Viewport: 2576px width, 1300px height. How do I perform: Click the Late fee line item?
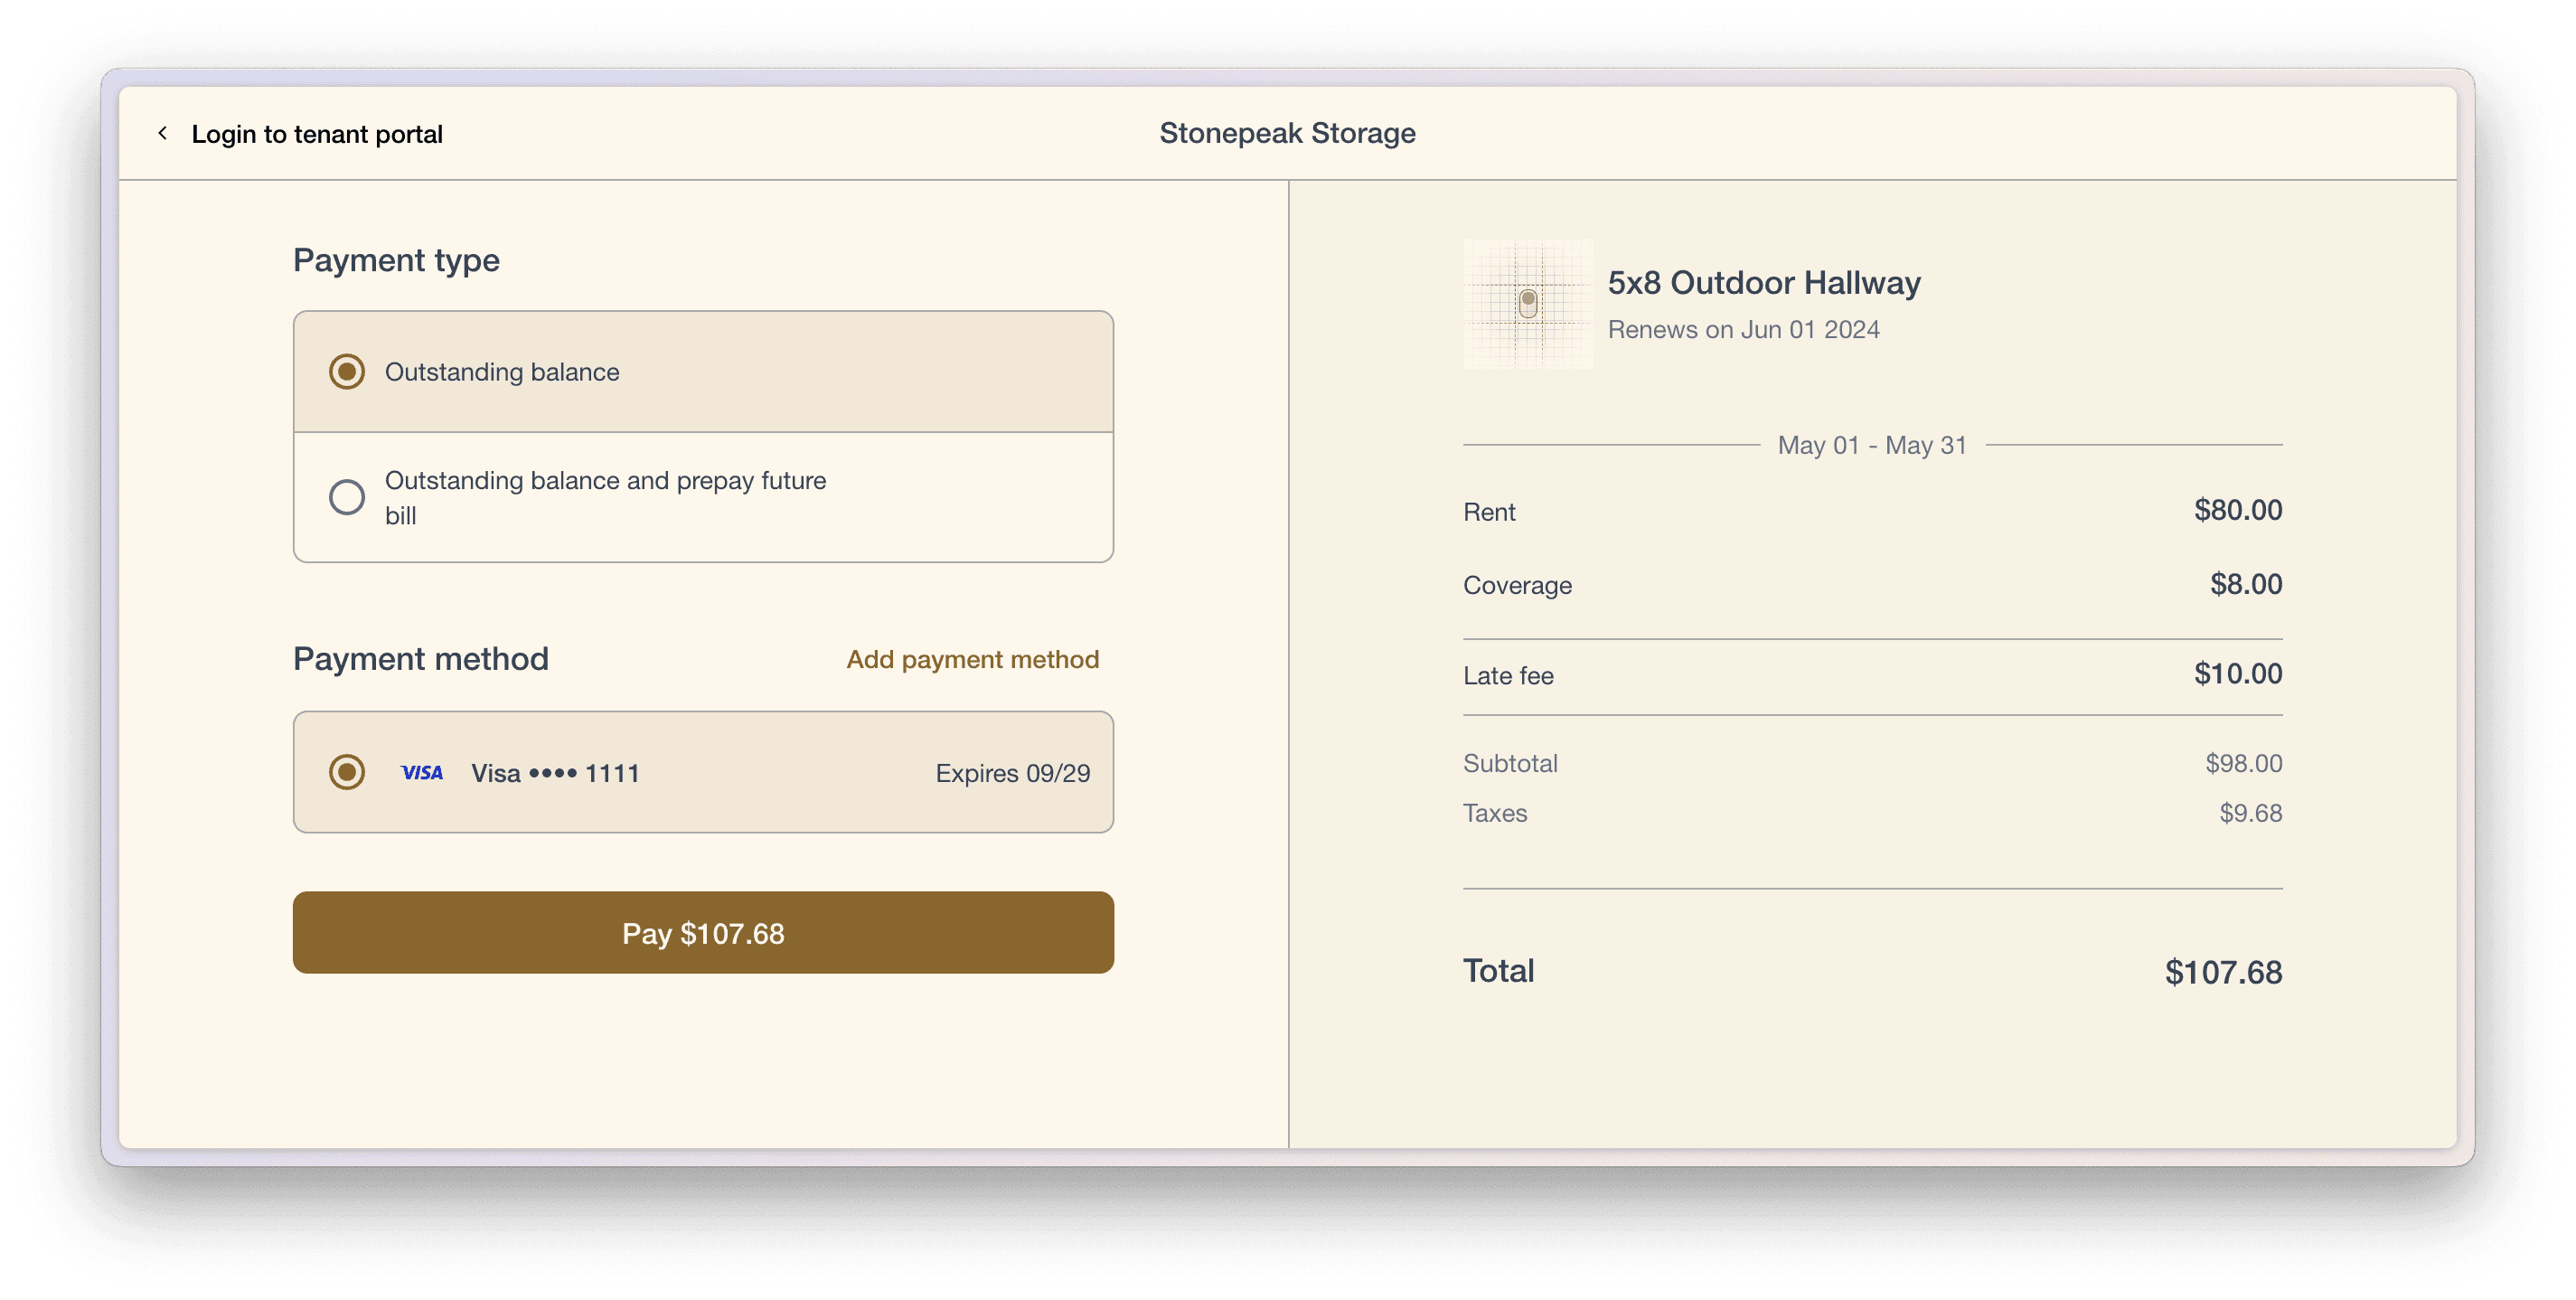point(1508,676)
